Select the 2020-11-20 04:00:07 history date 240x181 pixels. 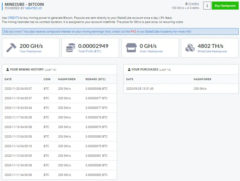pos(18,89)
